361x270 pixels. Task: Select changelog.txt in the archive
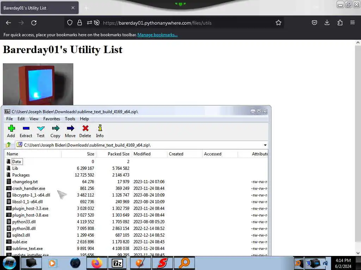pos(136,182)
